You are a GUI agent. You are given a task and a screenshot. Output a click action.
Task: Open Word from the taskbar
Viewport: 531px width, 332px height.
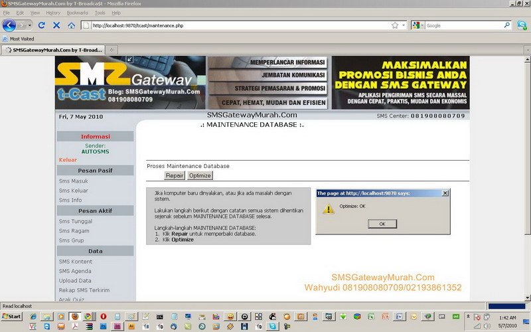coord(400,317)
